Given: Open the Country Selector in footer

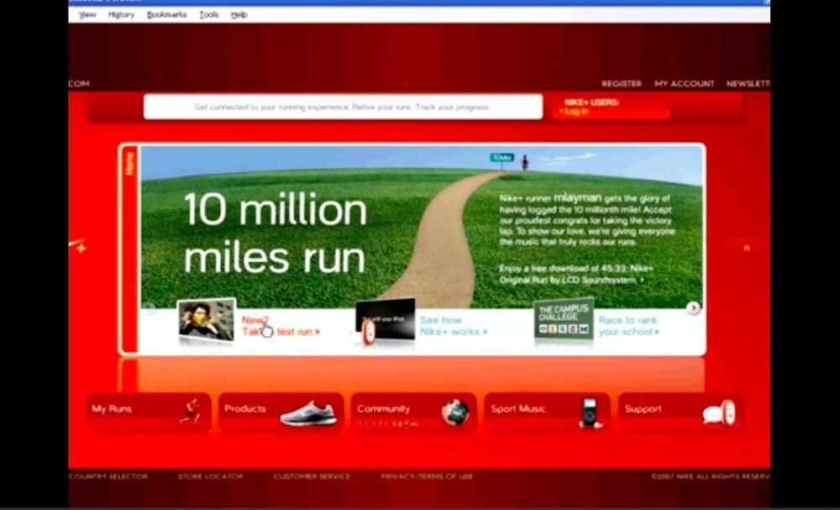Looking at the screenshot, I should 108,476.
